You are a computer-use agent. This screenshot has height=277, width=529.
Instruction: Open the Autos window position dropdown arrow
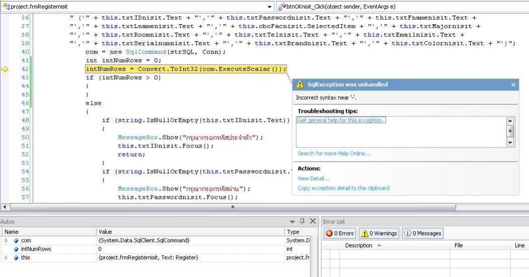293,221
